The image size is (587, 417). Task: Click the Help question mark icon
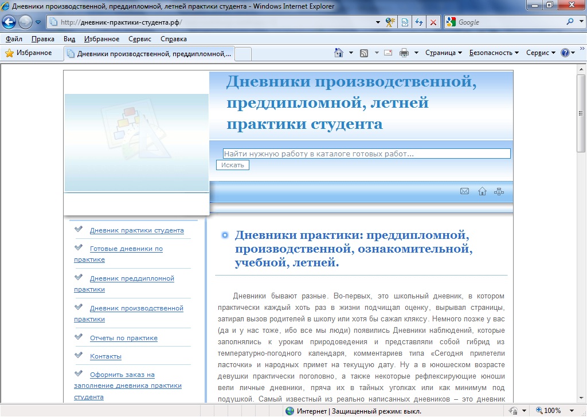pos(565,53)
